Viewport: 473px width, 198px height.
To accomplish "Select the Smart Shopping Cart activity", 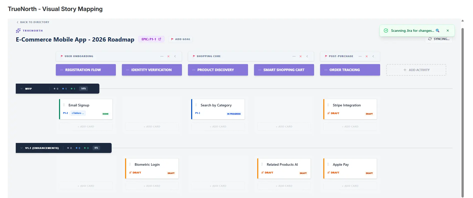I will pyautogui.click(x=284, y=70).
